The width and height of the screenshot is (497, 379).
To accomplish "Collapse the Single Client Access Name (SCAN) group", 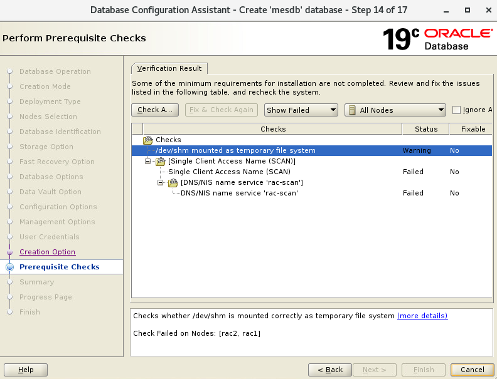I will 149,162.
